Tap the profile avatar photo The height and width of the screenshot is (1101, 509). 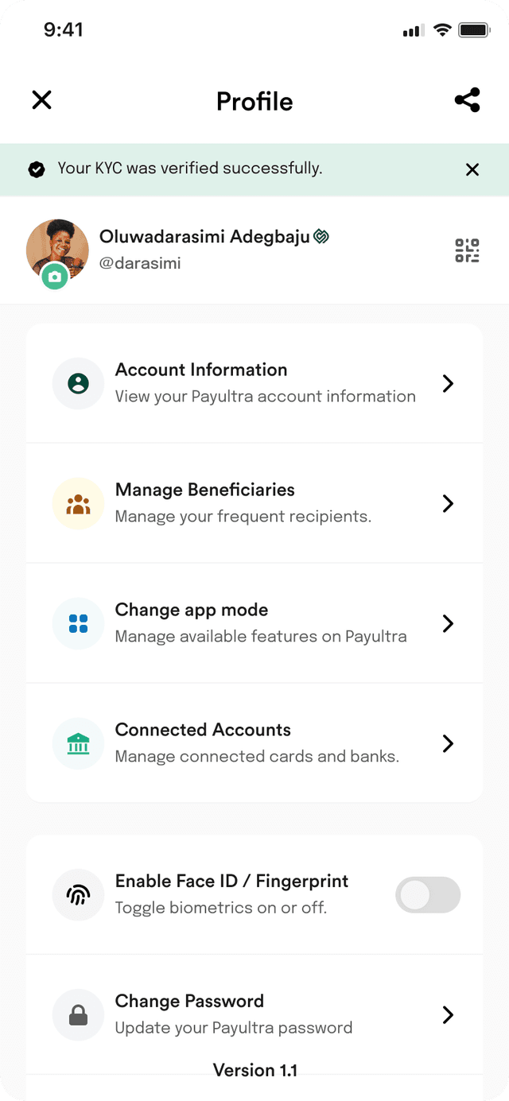[57, 250]
